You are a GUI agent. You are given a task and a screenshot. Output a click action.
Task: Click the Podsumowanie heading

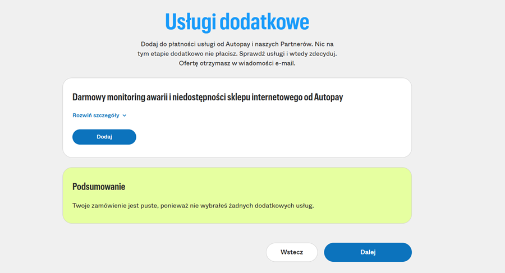[x=99, y=187]
